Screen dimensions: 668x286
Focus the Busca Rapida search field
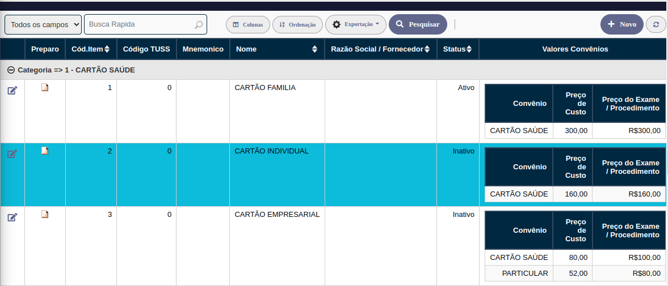[139, 25]
